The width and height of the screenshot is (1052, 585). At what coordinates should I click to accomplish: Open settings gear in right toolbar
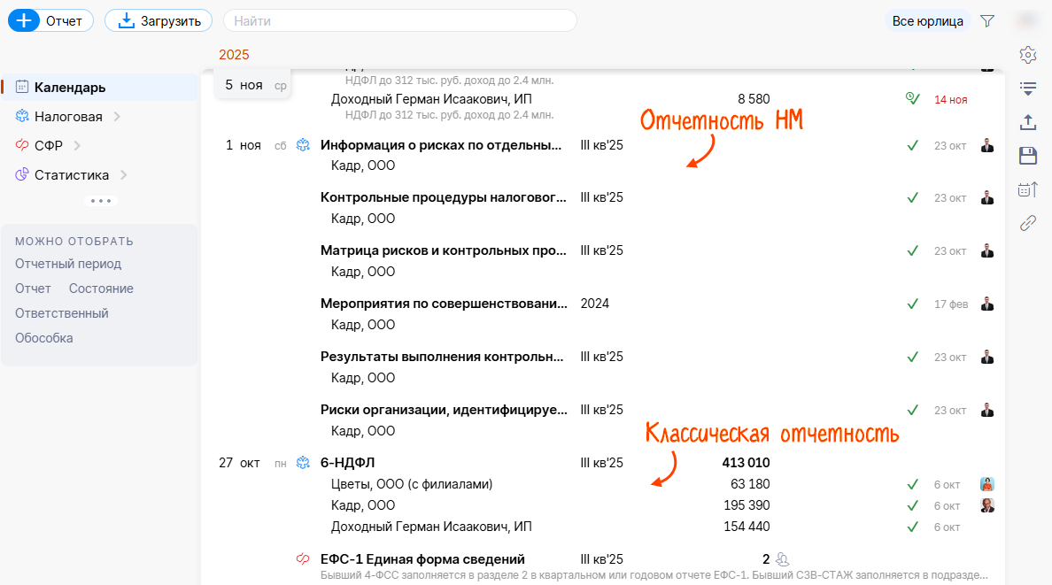tap(1027, 55)
